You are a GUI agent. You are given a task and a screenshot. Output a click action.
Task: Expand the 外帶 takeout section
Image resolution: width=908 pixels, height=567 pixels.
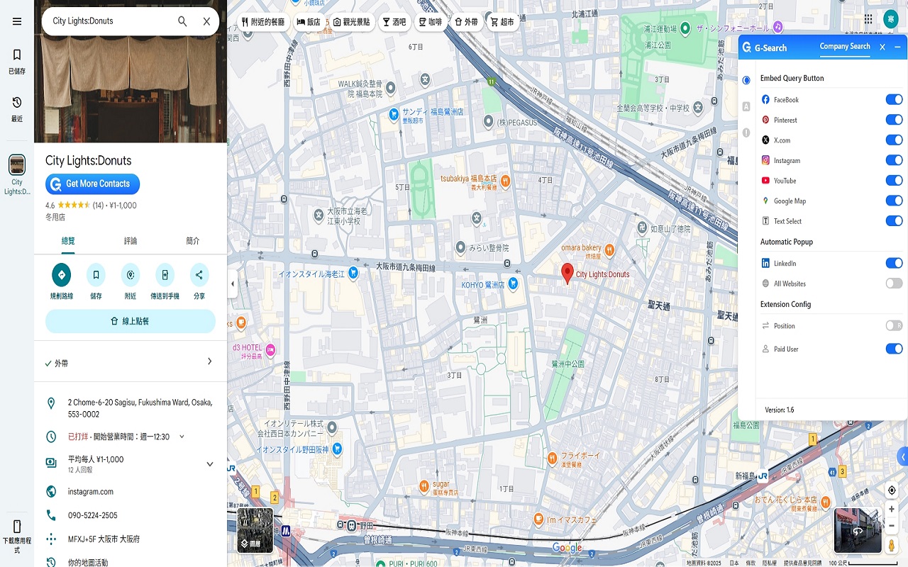click(209, 361)
